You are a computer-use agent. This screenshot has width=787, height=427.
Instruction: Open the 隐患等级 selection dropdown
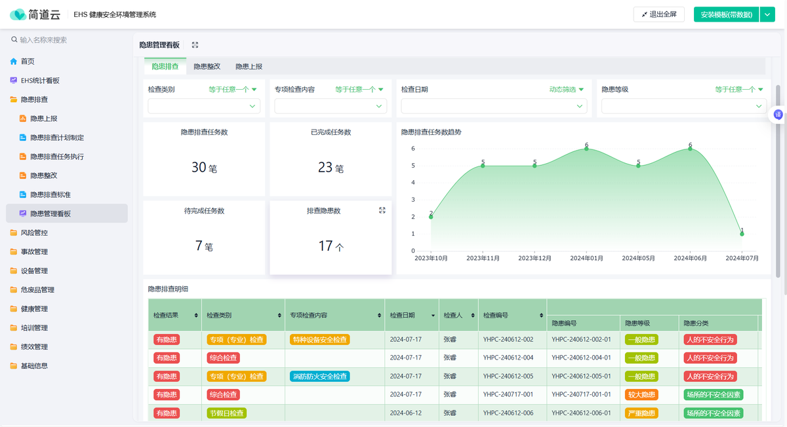coord(683,106)
